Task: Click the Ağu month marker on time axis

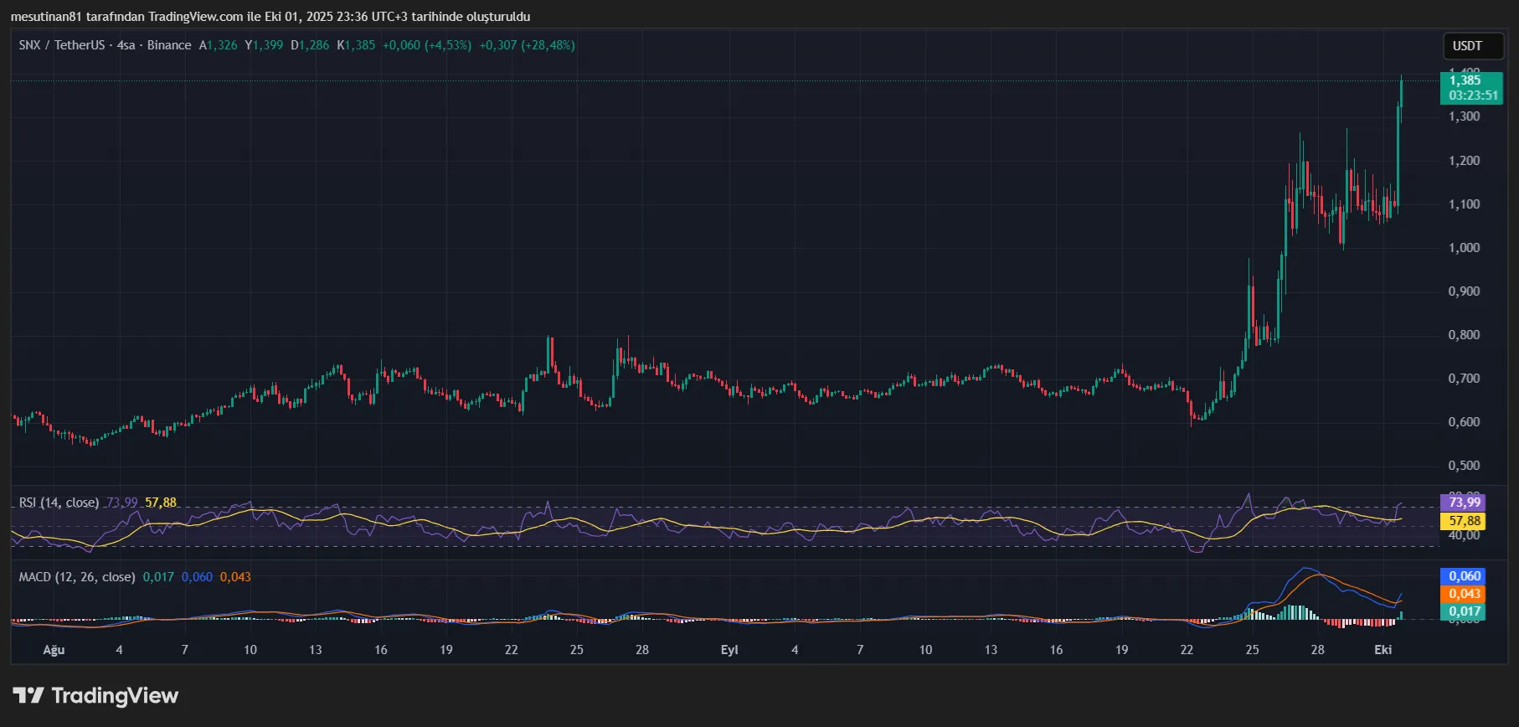Action: [x=54, y=650]
